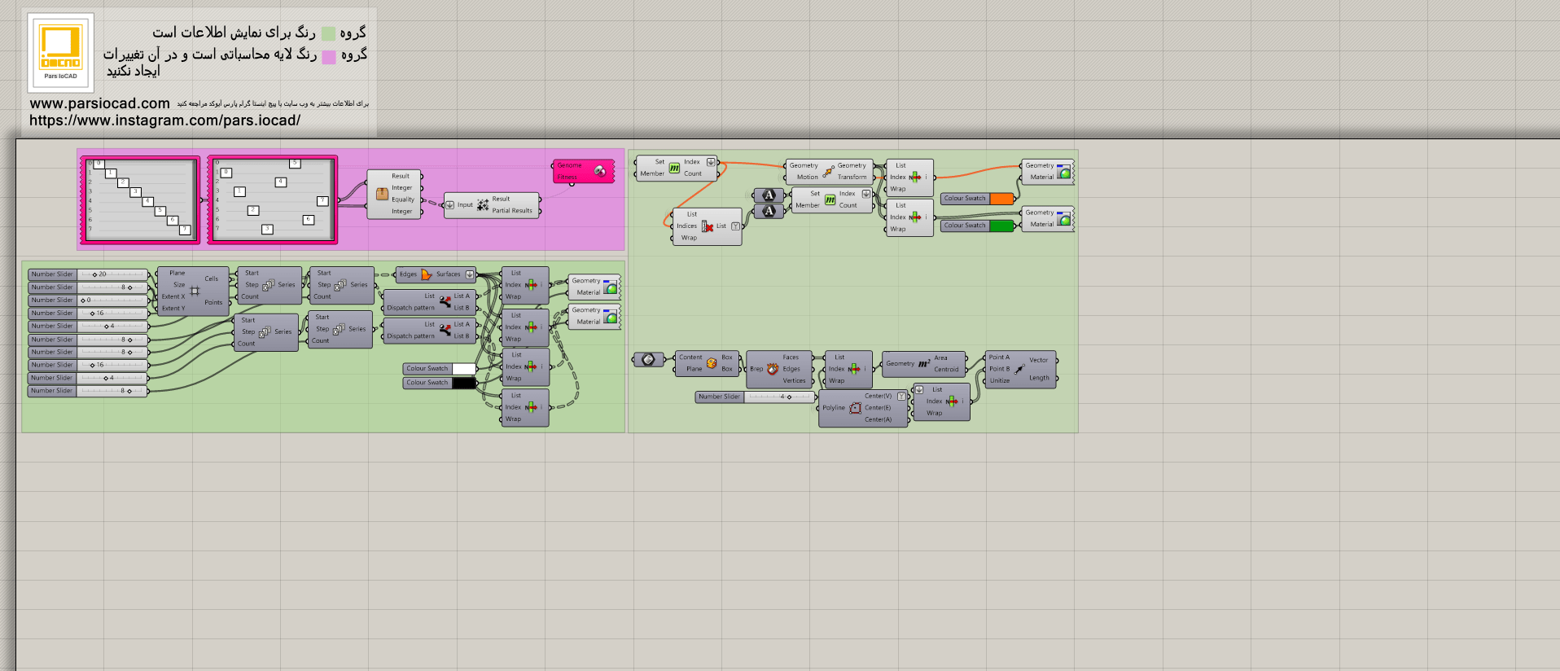Screen dimensions: 1560x671
Task: Select the Bounding Box icon between Content and Box
Action: click(x=712, y=363)
